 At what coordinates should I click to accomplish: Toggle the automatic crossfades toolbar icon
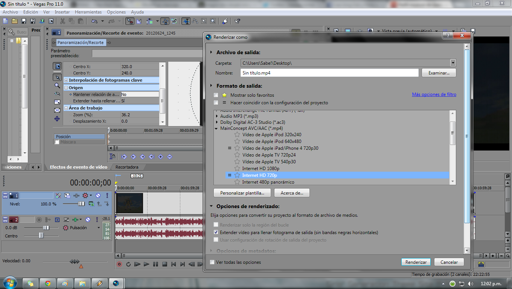pos(139,21)
